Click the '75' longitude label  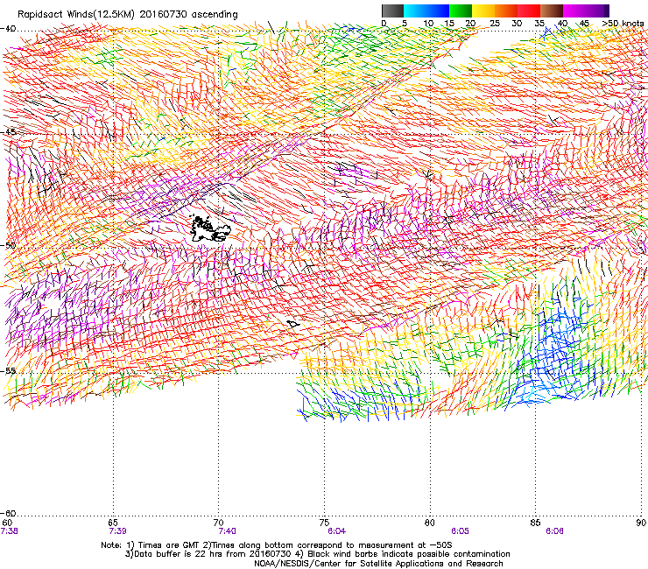(x=324, y=523)
